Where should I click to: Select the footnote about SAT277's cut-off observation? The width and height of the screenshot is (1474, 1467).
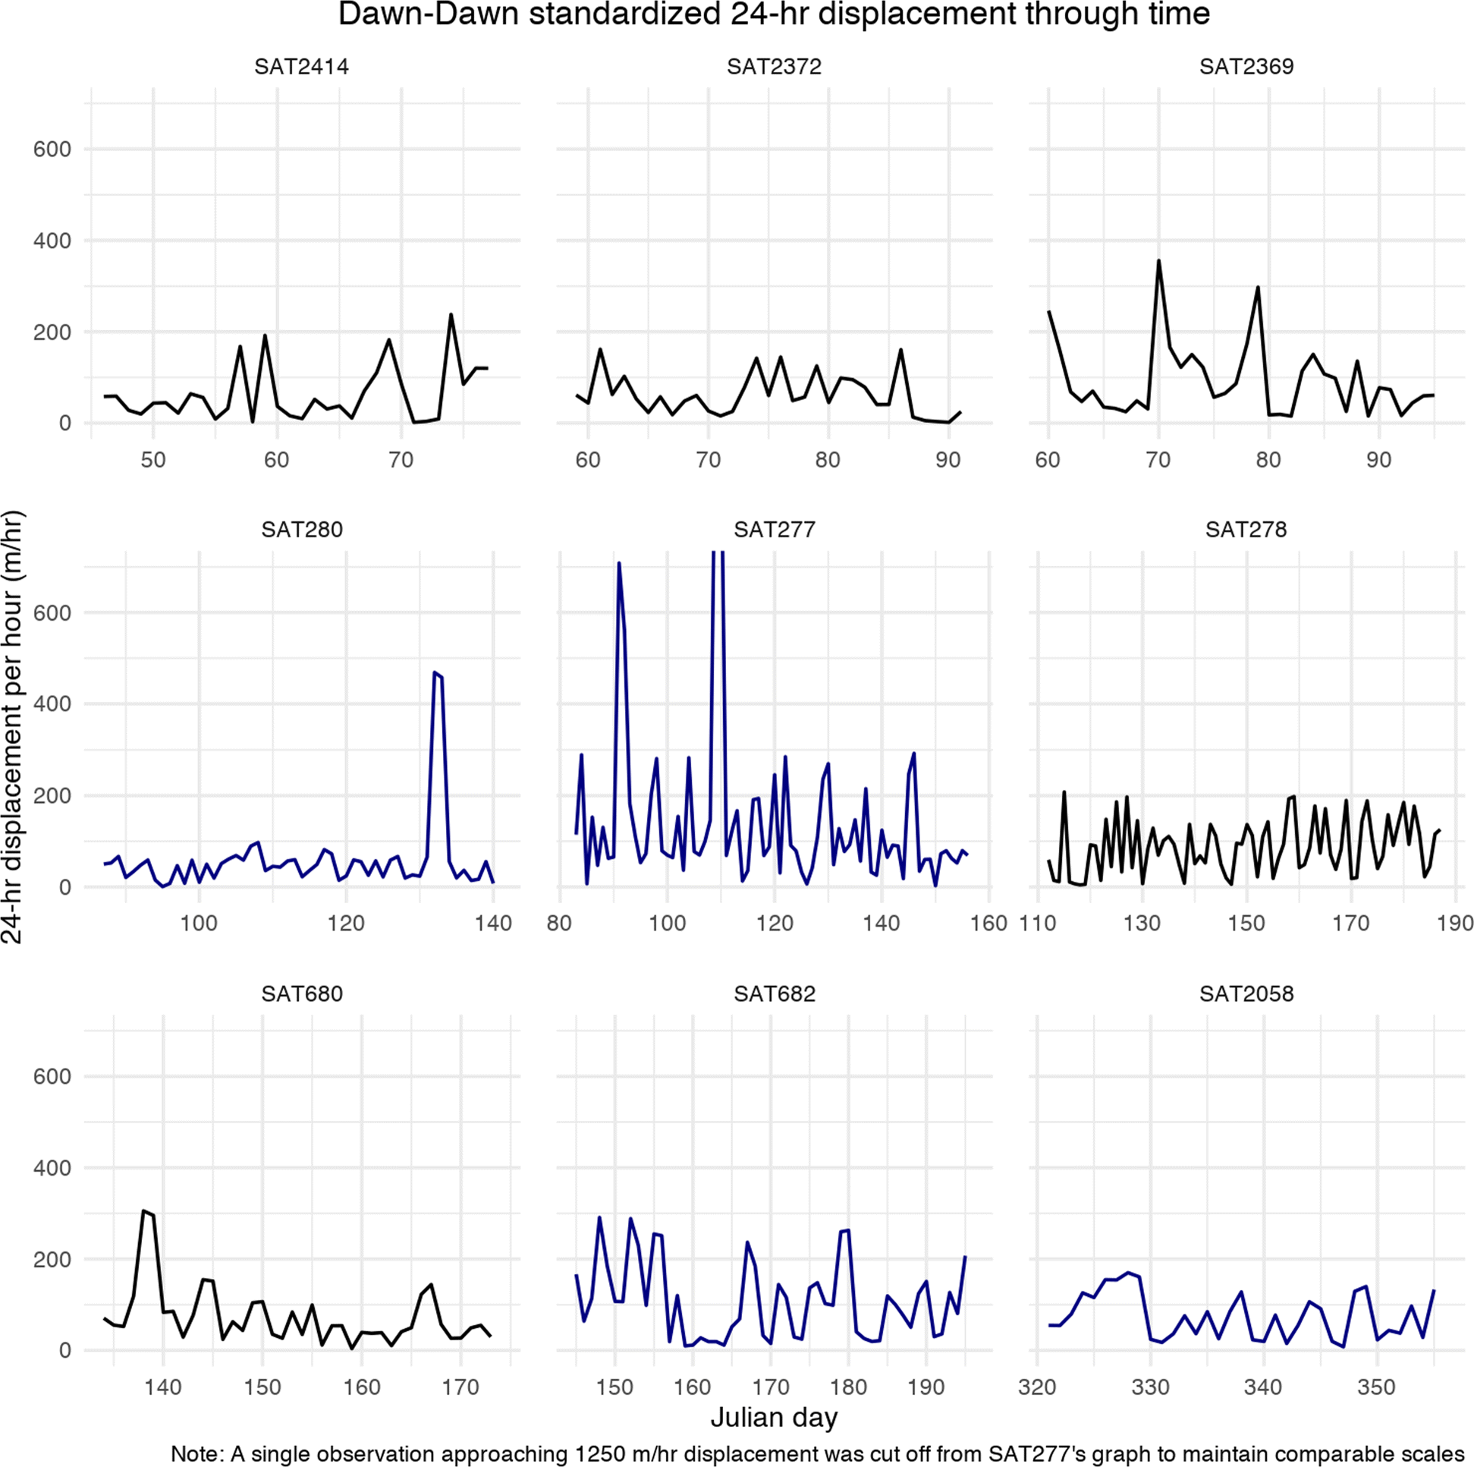tap(817, 1453)
